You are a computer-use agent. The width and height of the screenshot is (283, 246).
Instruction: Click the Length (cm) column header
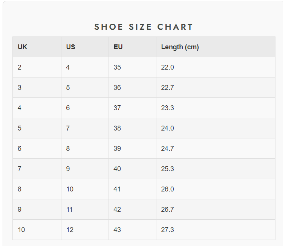point(180,47)
